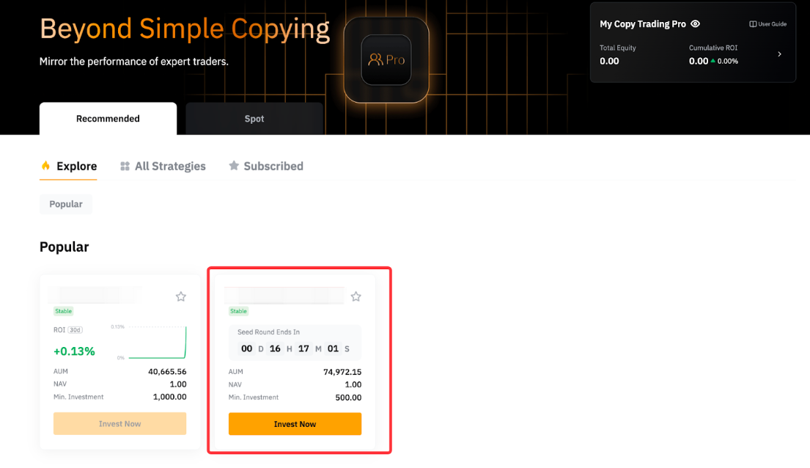Click the green Cumulative ROI up-arrow indicator
The height and width of the screenshot is (468, 810).
[x=713, y=62]
